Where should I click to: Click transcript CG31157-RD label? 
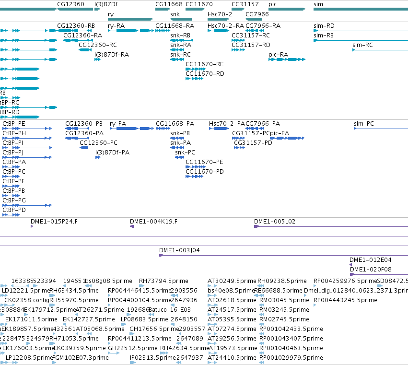click(x=251, y=45)
